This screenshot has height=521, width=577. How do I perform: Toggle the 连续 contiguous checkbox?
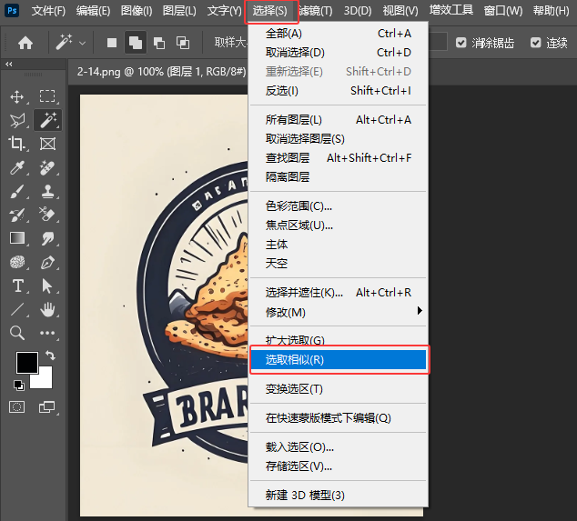coord(536,43)
